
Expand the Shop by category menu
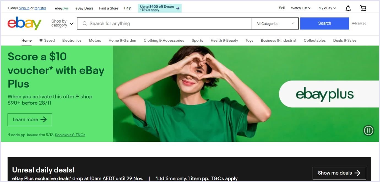tap(63, 23)
